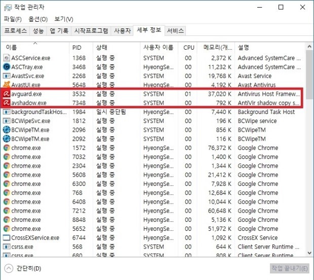Screen dimensions: 314x280
Task: Click Chrome icon for PID 6408 row
Action: tap(7, 202)
